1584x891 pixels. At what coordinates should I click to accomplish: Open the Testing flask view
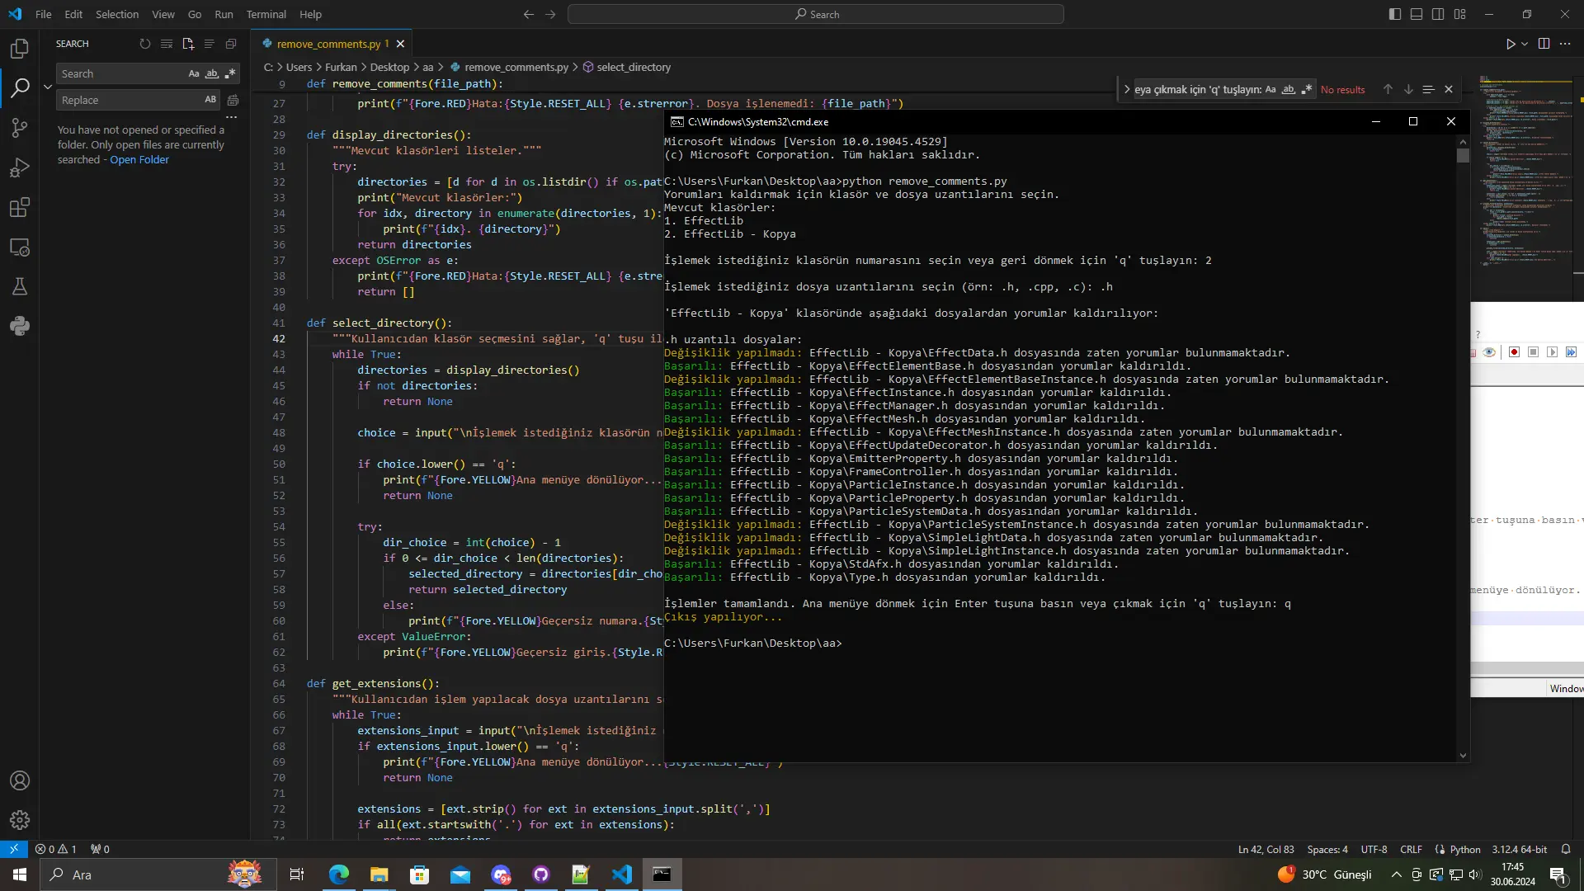pyautogui.click(x=20, y=287)
